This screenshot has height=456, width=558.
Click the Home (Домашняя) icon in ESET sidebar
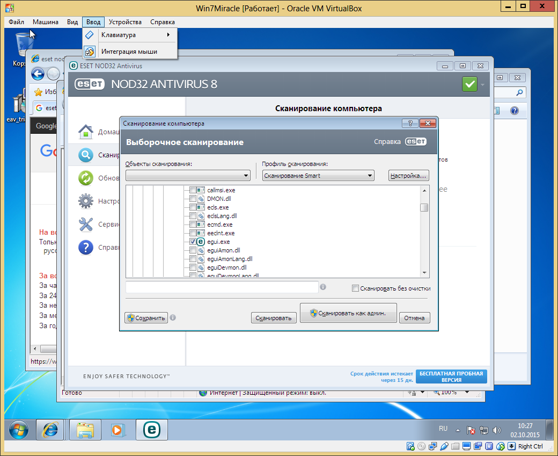[86, 132]
